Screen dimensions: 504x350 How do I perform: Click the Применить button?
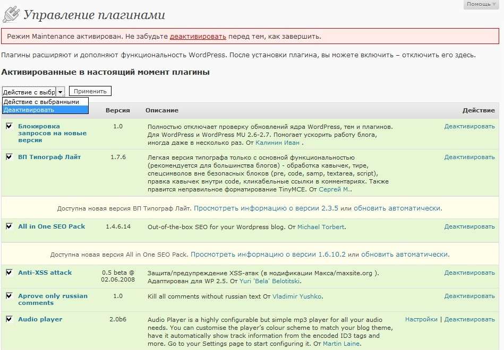pos(90,91)
